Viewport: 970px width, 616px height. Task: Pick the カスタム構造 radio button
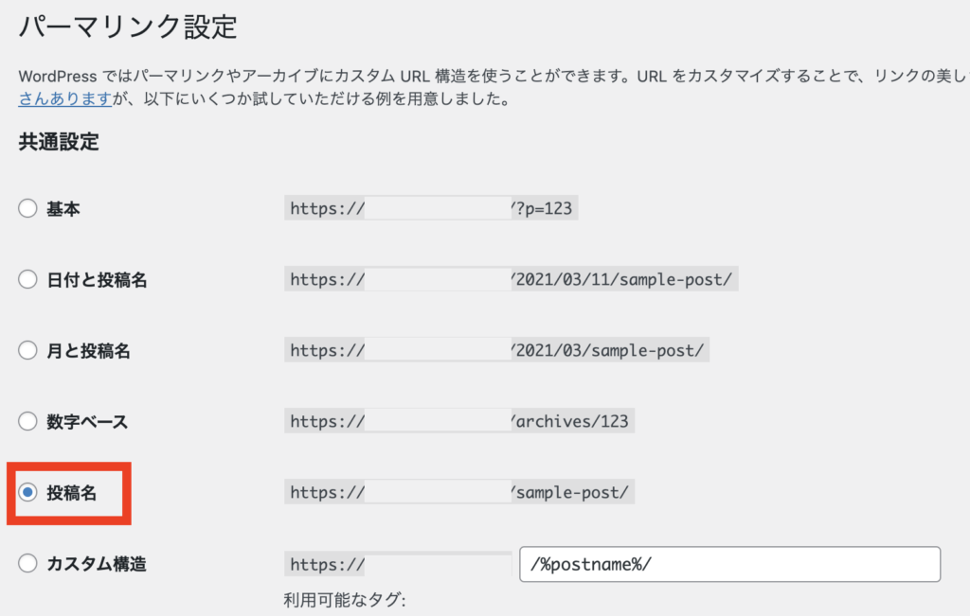(27, 564)
